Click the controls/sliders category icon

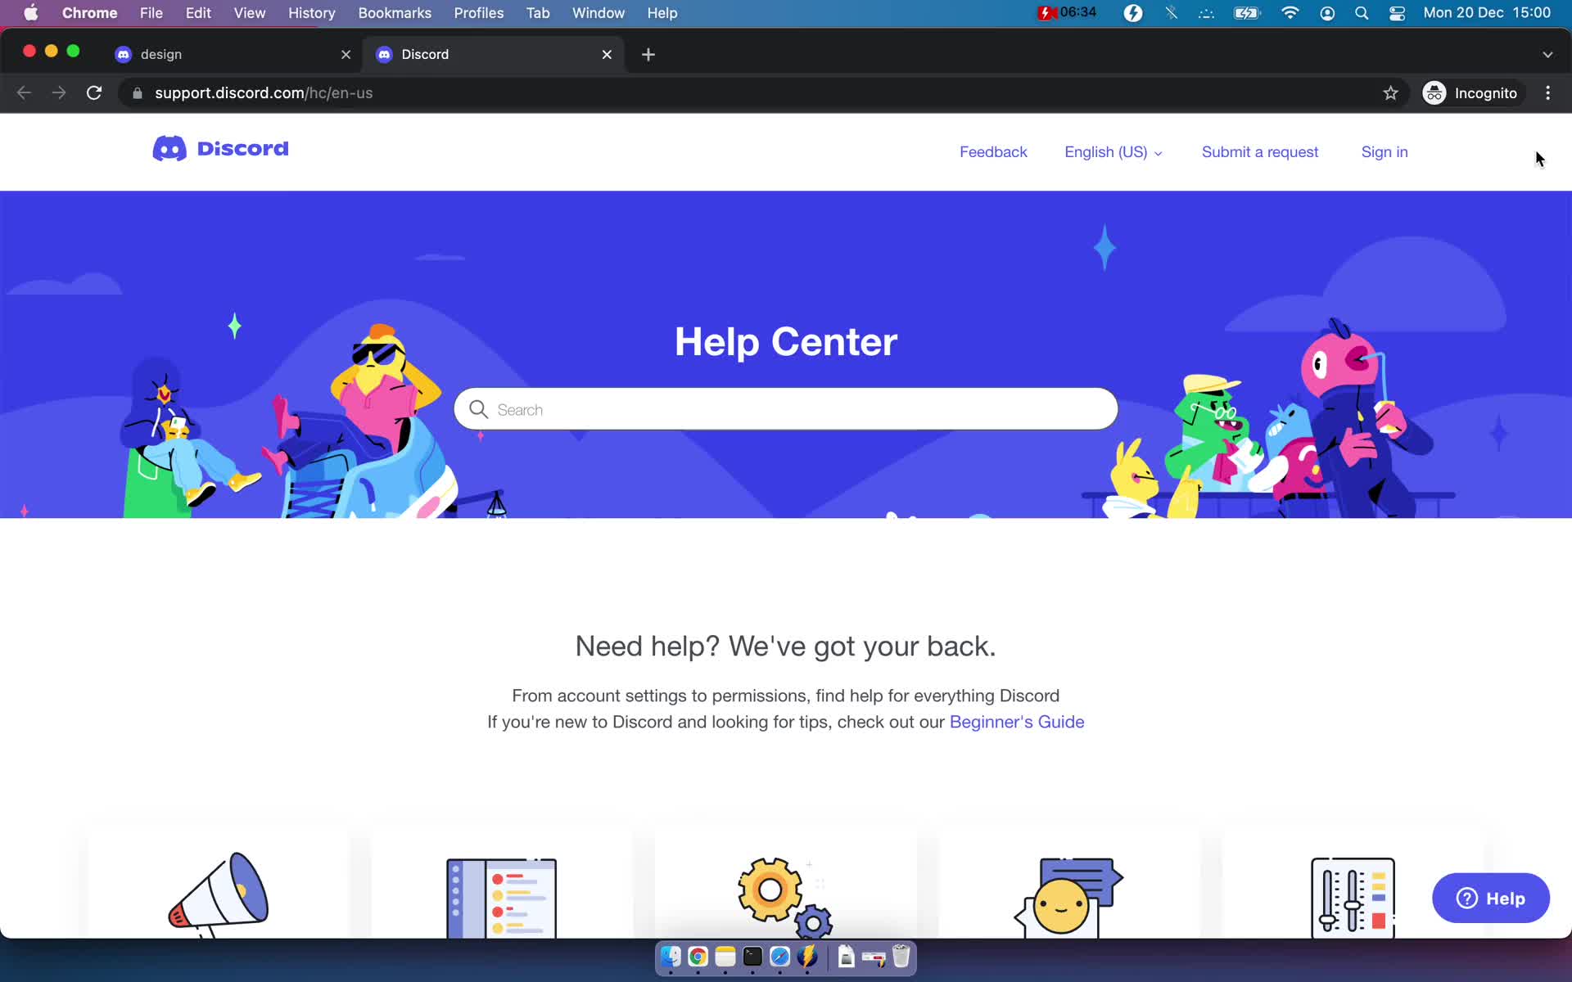tap(1351, 895)
